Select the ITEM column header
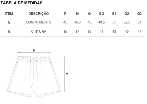Screen dimensions: 147x104 pyautogui.click(x=9, y=14)
